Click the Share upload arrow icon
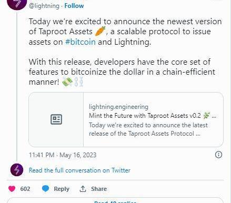The height and width of the screenshot is (203, 231). [83, 189]
